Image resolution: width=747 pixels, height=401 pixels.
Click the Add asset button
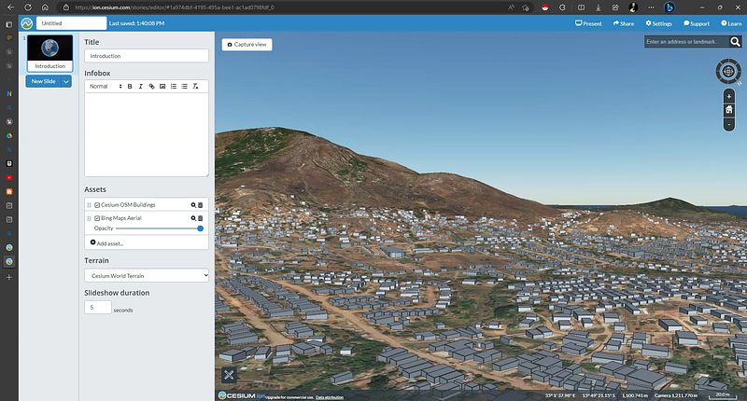[106, 242]
